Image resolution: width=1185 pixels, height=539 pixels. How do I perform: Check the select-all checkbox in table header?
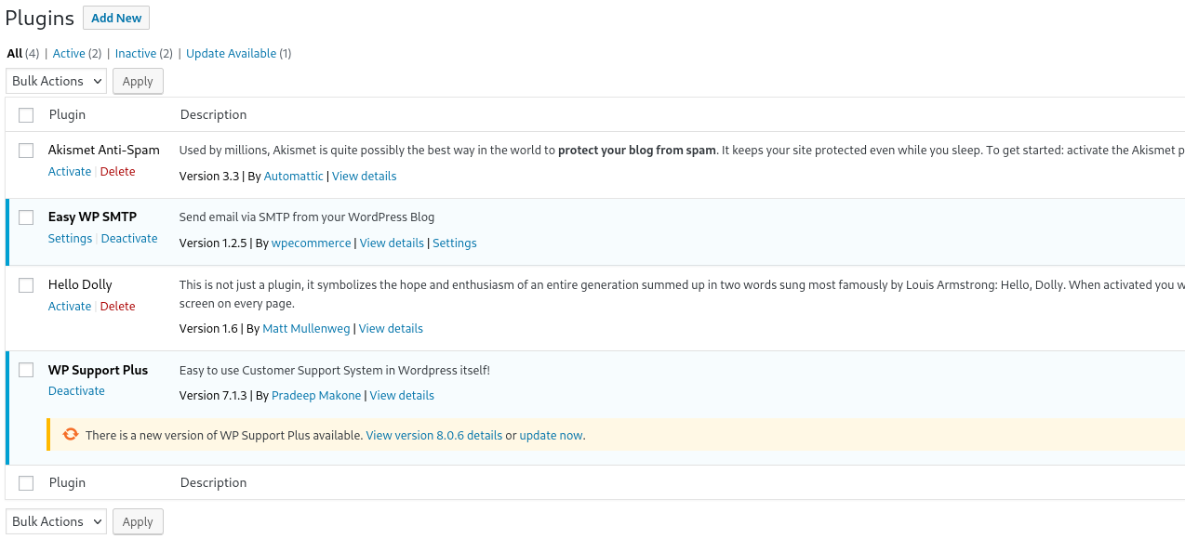coord(26,115)
